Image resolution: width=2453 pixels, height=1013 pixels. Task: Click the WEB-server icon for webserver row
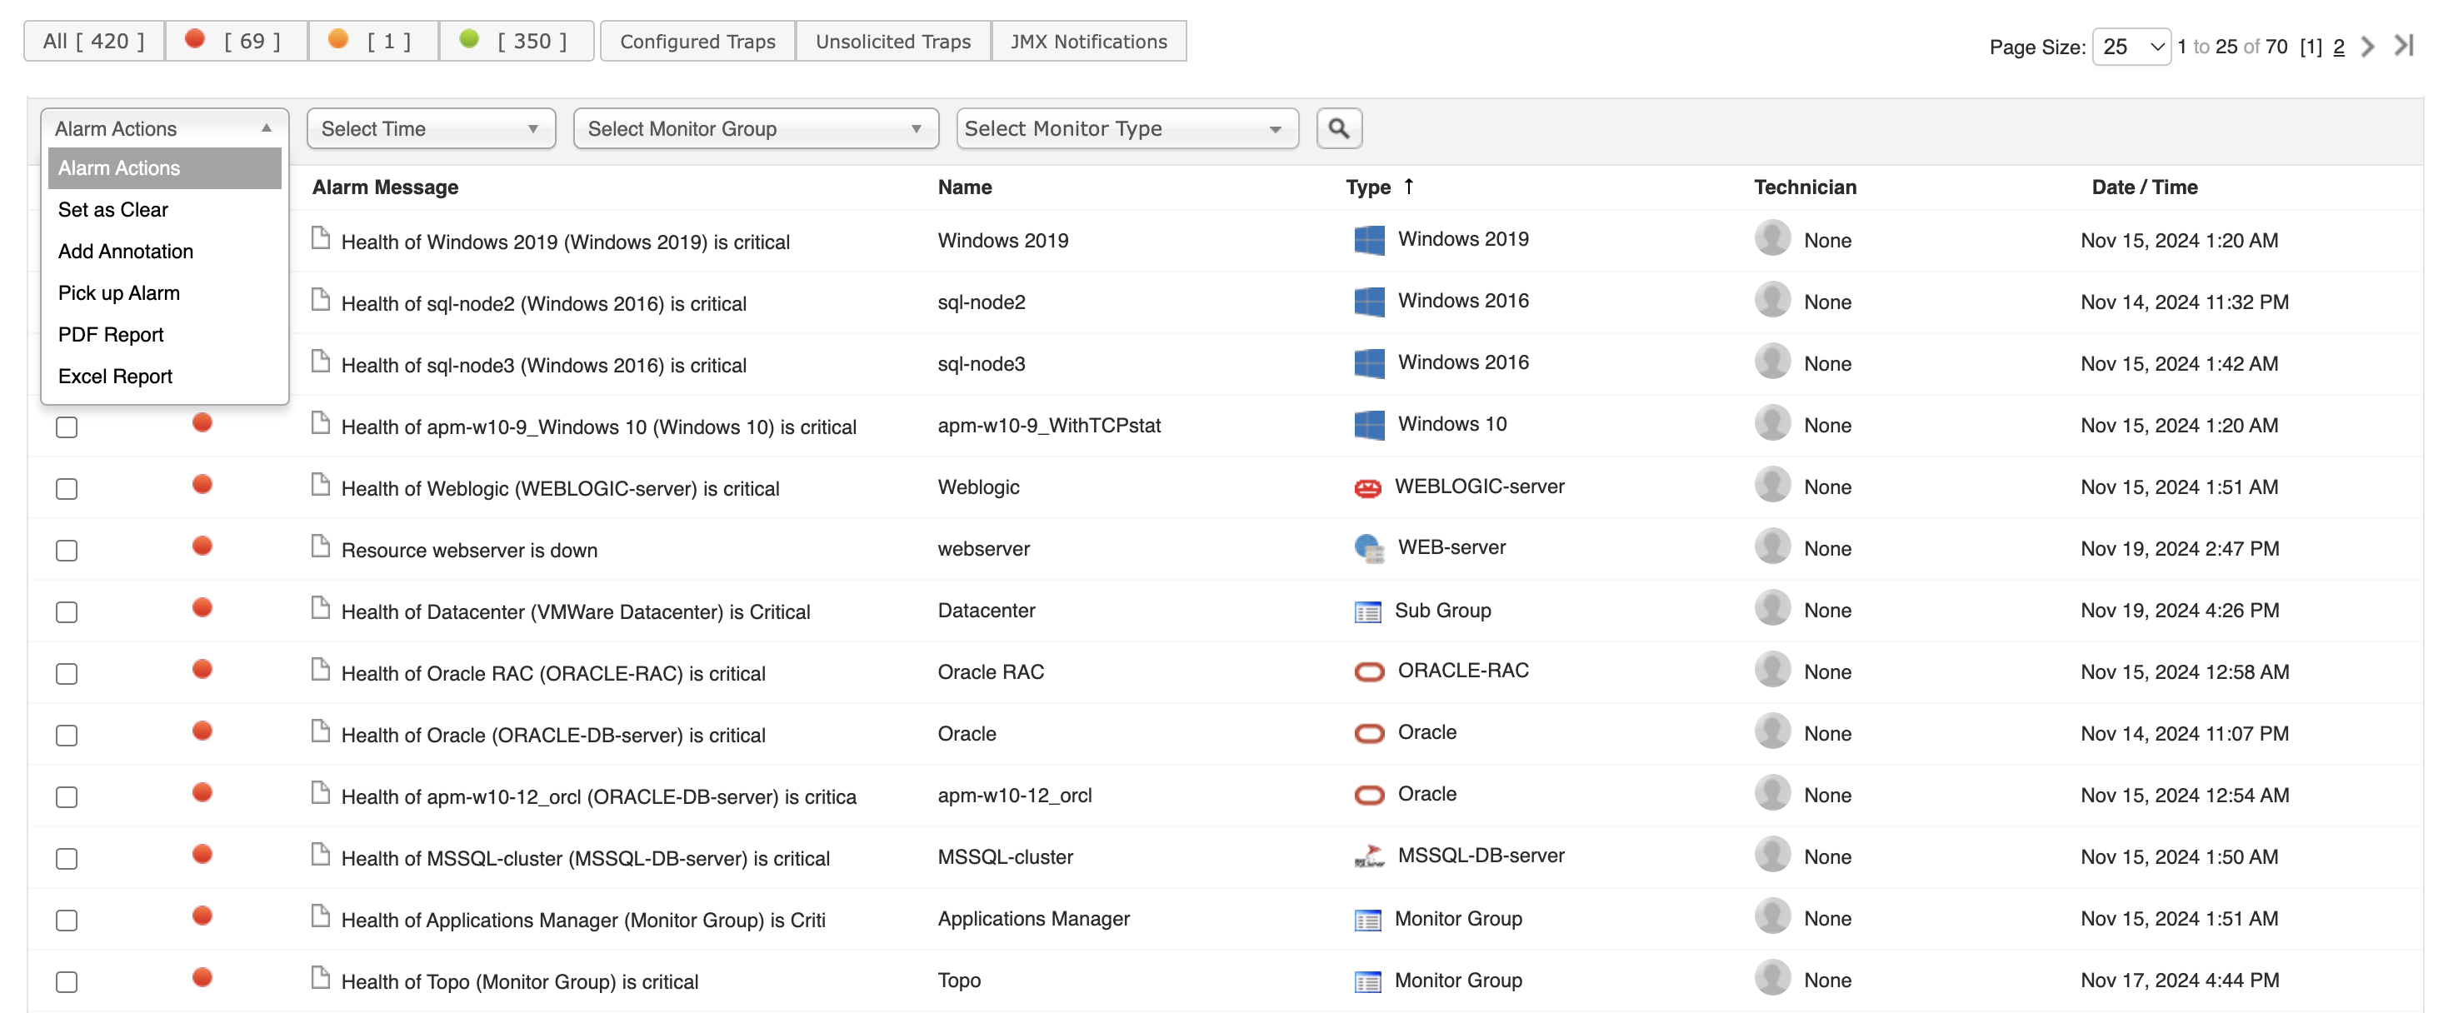pyautogui.click(x=1369, y=548)
